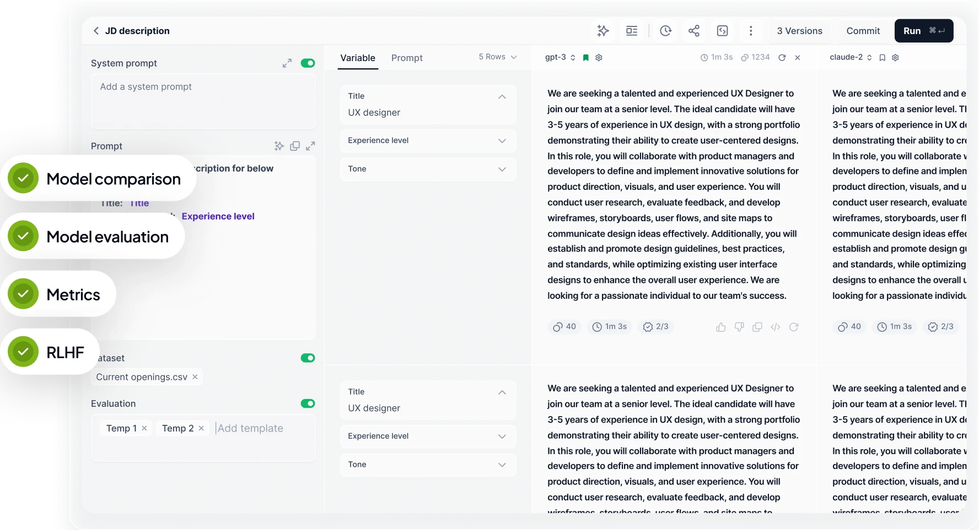Click the 1m 3s time in gpt-3 header

click(x=717, y=57)
